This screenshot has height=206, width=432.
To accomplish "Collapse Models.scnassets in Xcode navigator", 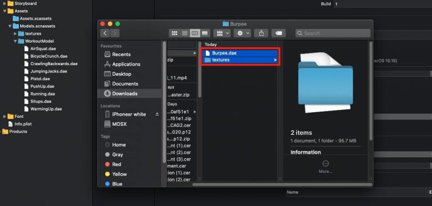I will [x=10, y=26].
